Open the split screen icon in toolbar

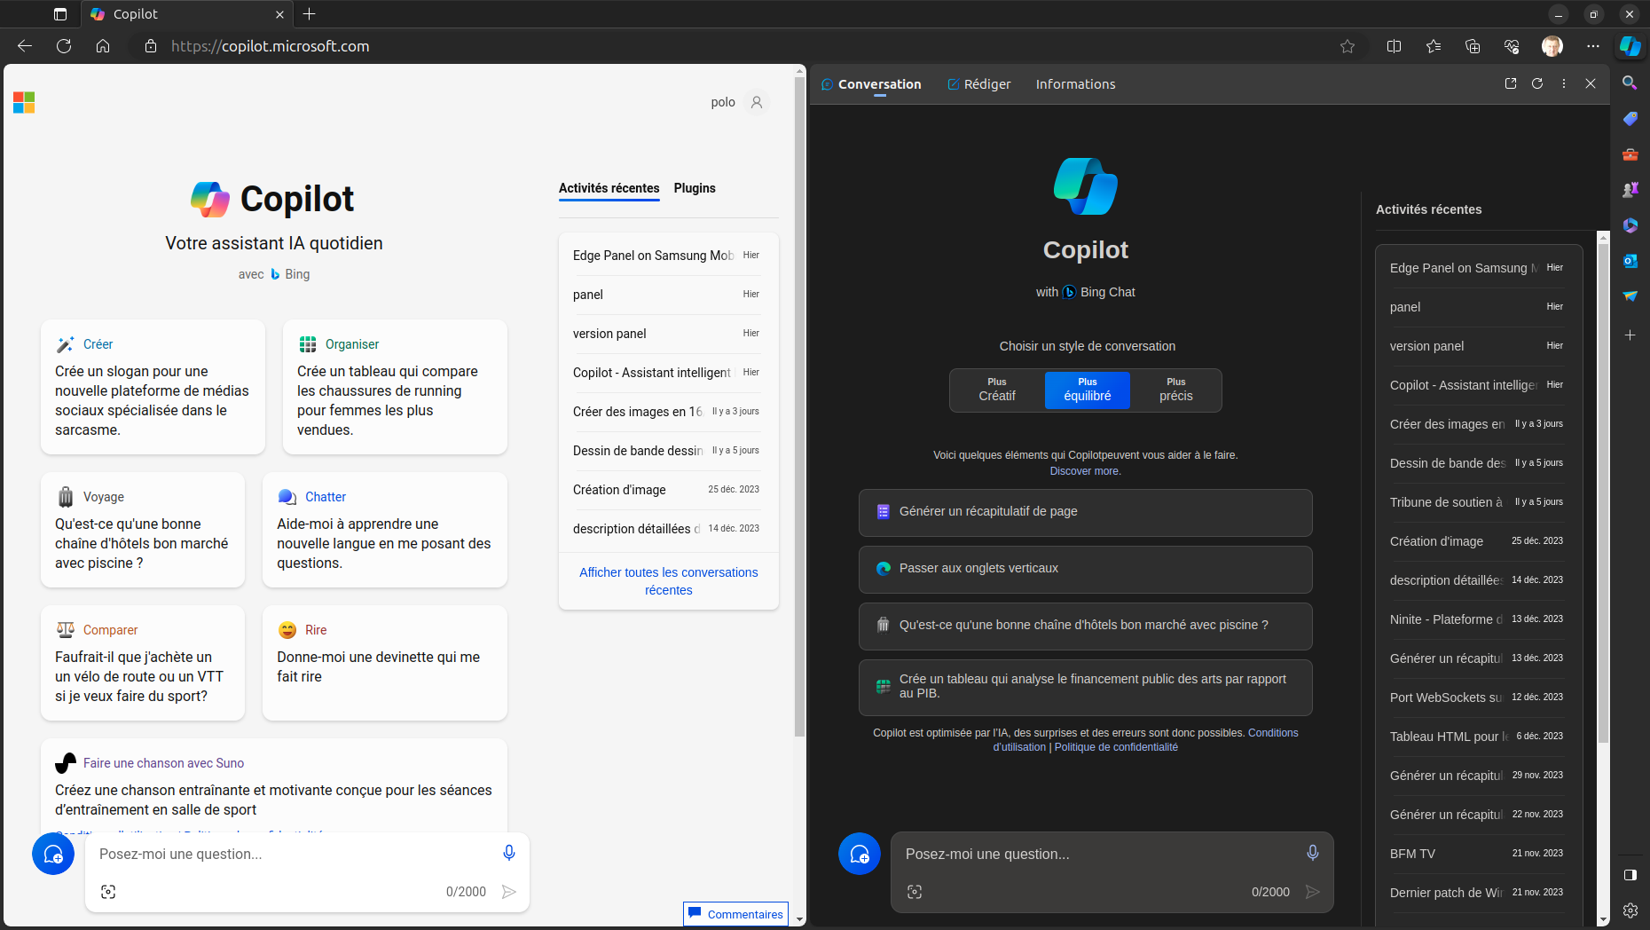[1394, 46]
